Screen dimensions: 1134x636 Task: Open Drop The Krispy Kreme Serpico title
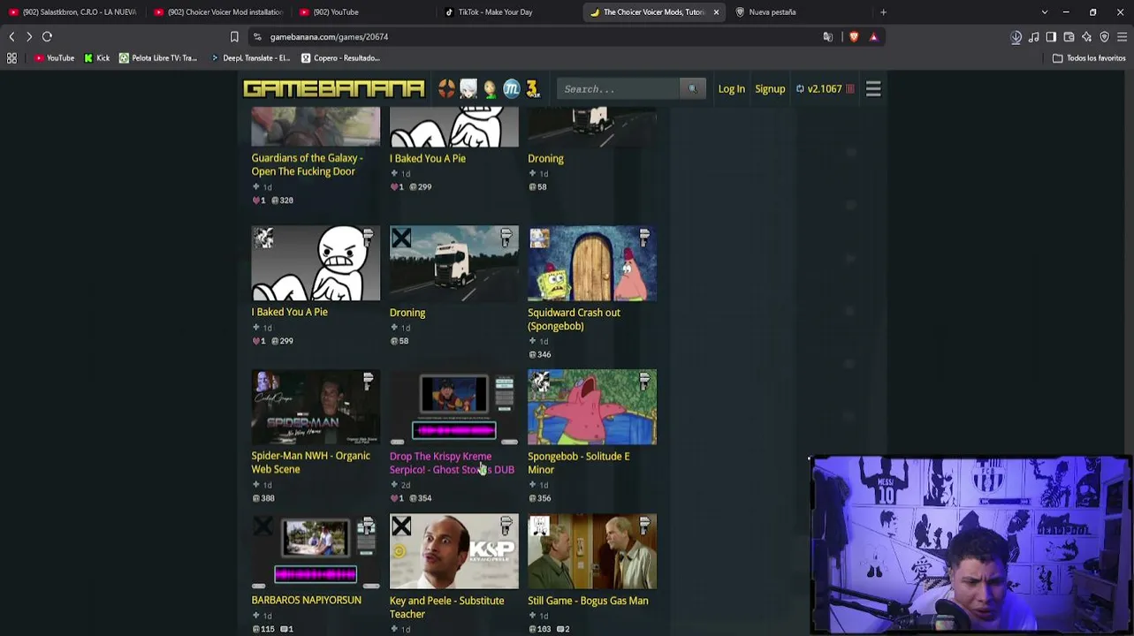pos(452,464)
